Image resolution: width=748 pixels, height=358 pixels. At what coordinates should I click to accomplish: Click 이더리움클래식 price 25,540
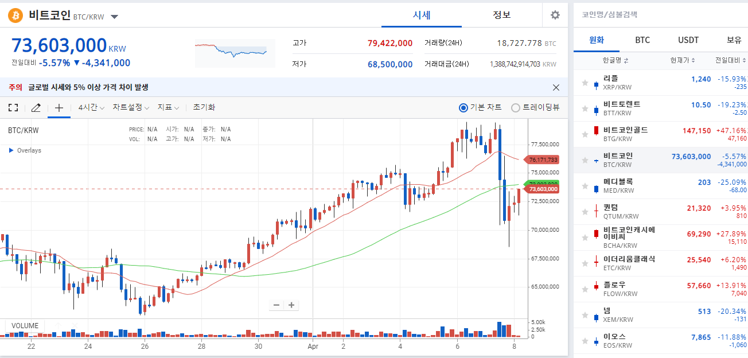click(699, 260)
